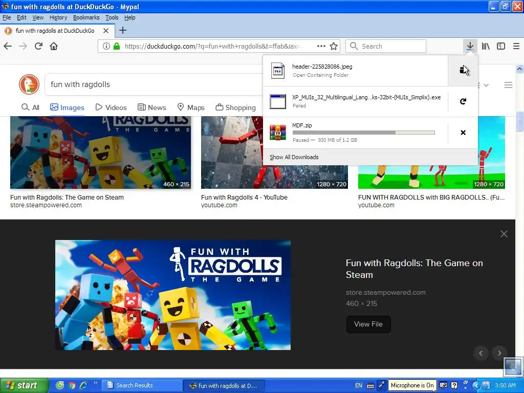The height and width of the screenshot is (393, 524).
Task: Switch to Maps results
Action: (x=191, y=107)
